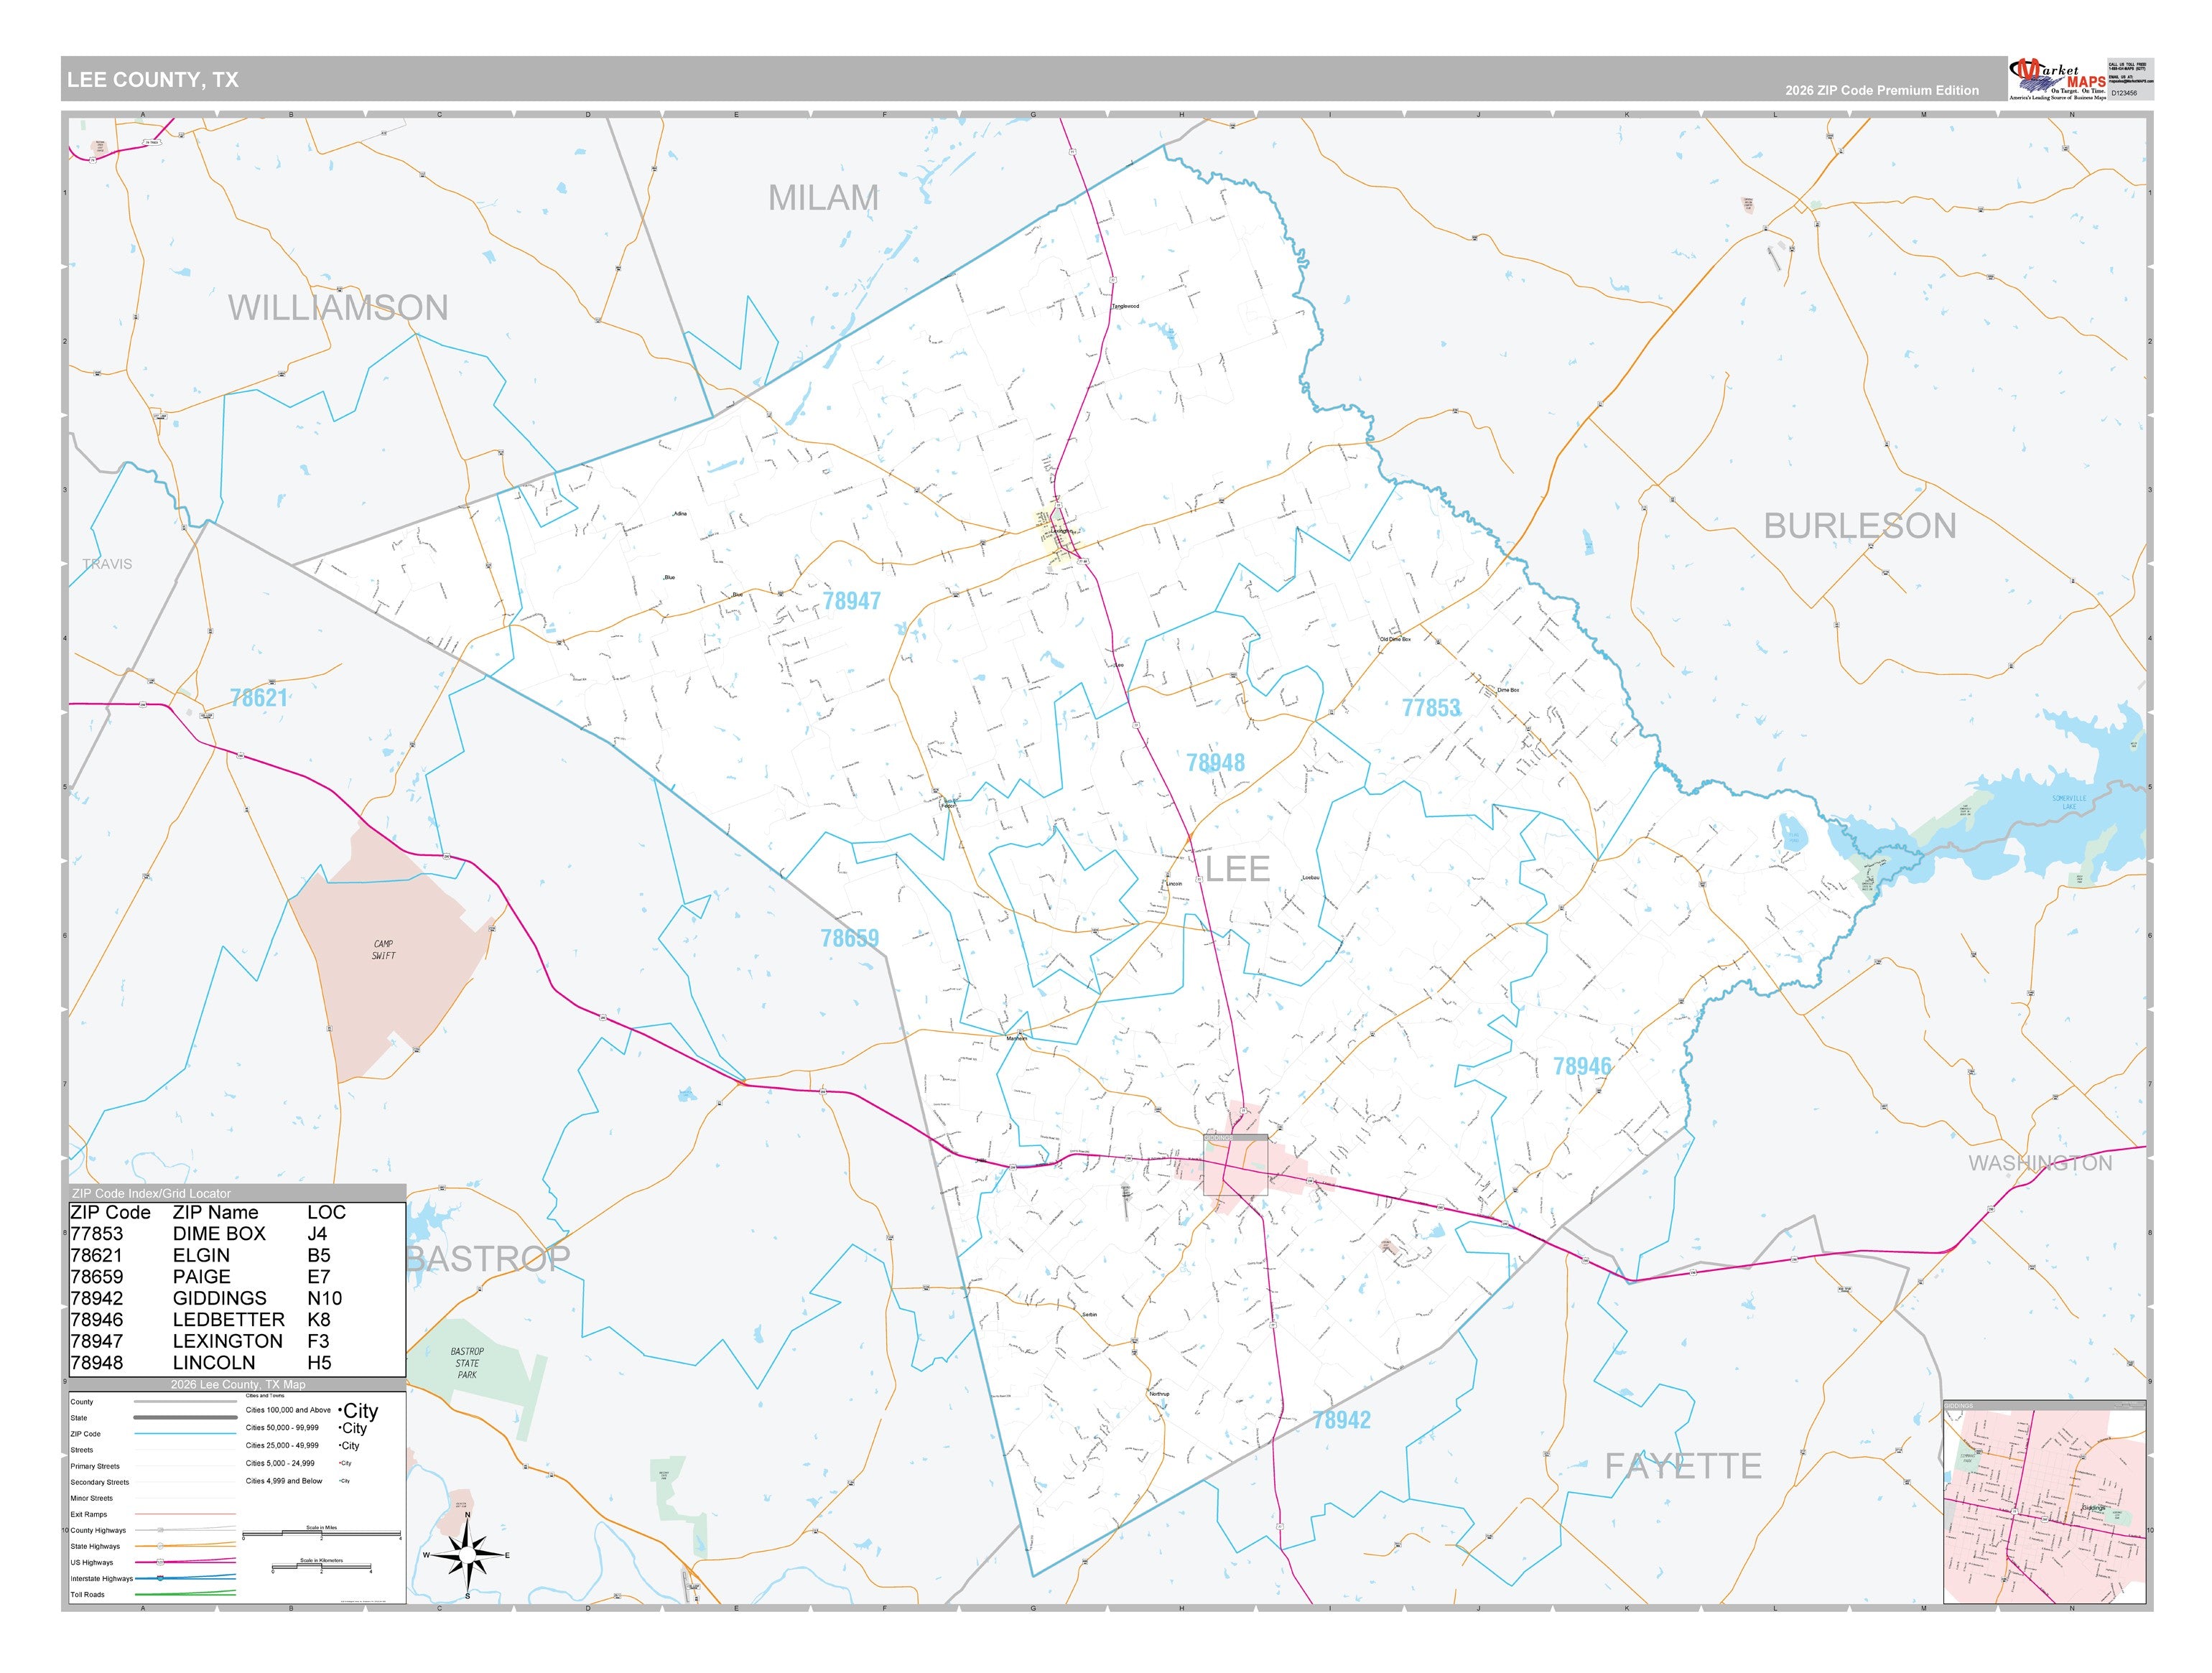Click the Lexington town marker
Screen dimensions: 2212x1673
click(x=1061, y=532)
